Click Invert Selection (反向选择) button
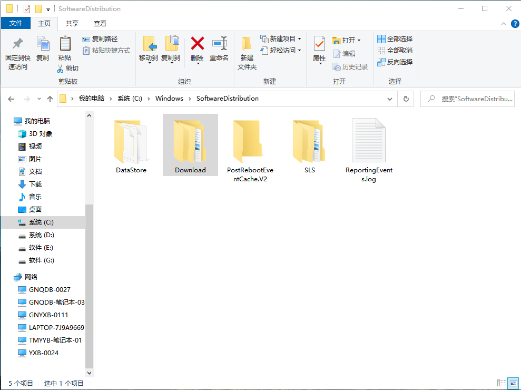This screenshot has width=521, height=390. click(395, 62)
